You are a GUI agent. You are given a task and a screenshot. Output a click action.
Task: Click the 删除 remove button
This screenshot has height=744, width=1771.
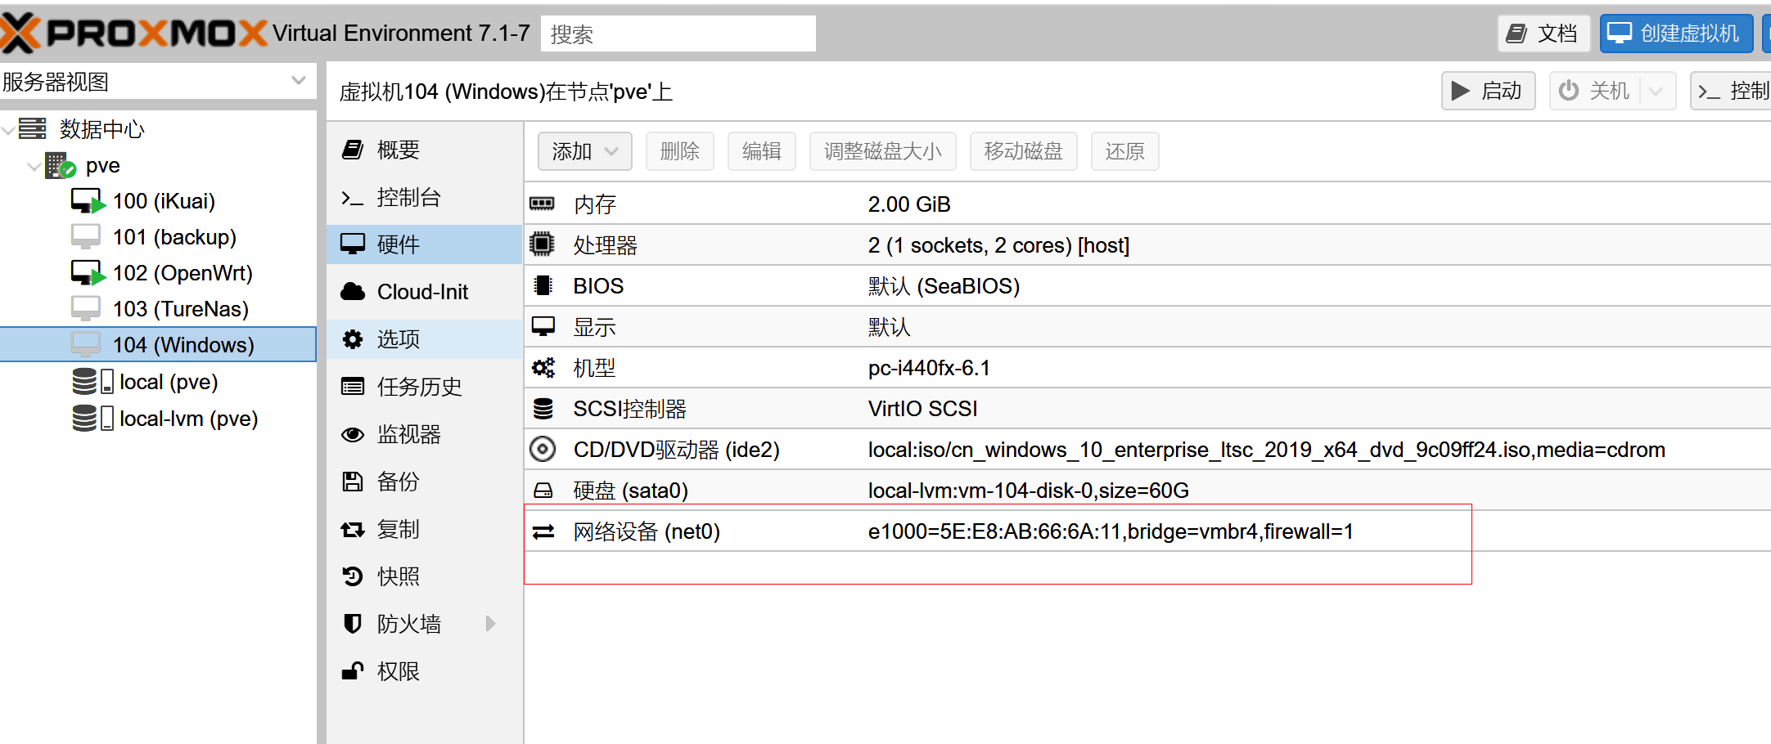pyautogui.click(x=679, y=151)
